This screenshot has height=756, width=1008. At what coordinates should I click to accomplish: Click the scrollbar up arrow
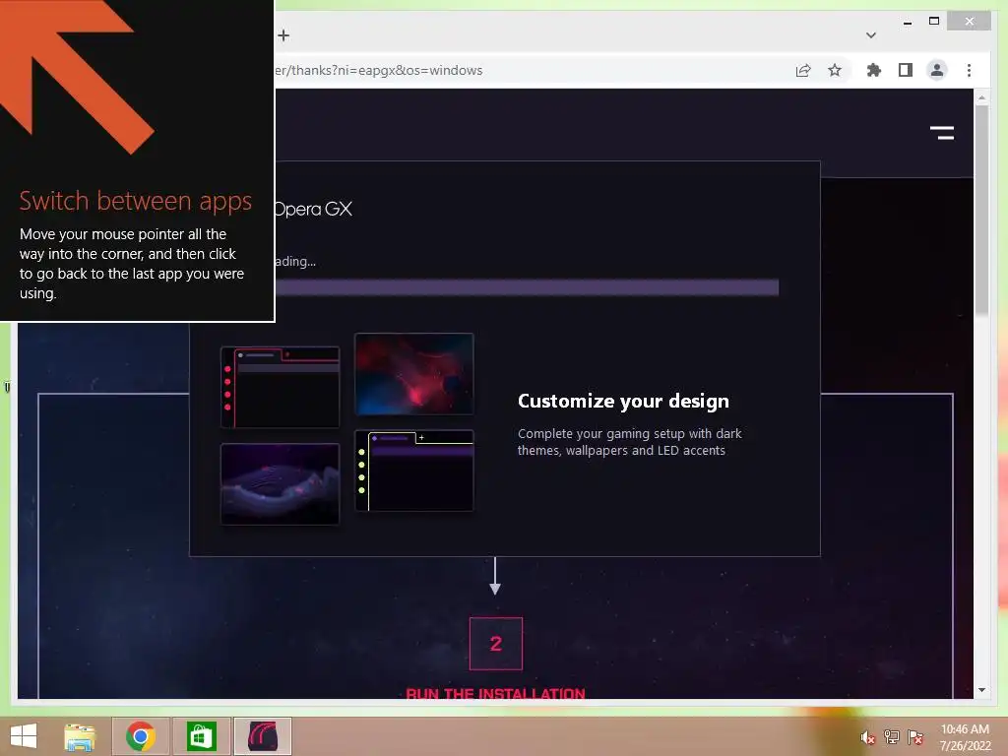pyautogui.click(x=981, y=97)
